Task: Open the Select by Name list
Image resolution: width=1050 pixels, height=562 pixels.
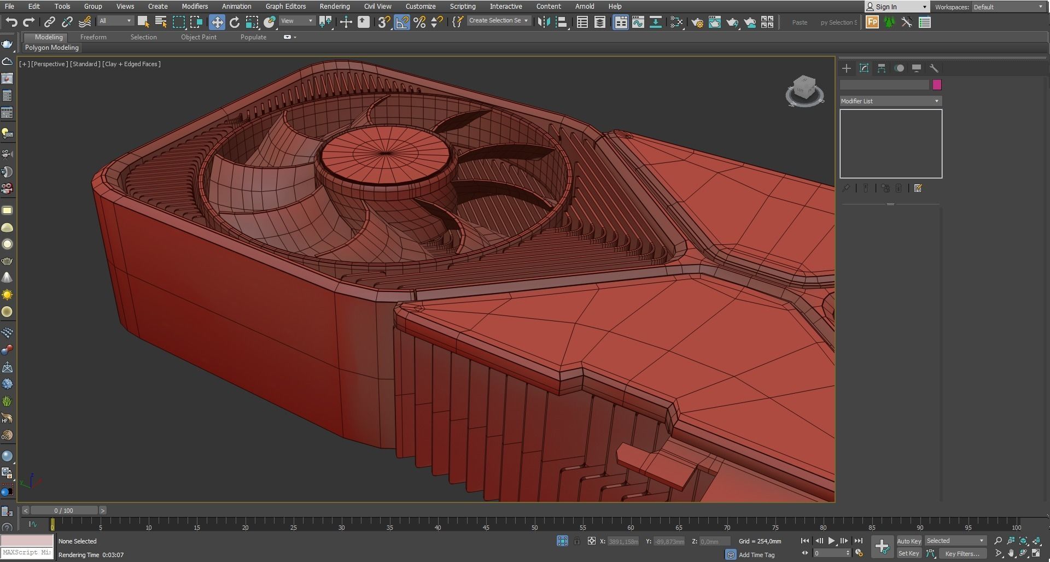Action: tap(161, 22)
